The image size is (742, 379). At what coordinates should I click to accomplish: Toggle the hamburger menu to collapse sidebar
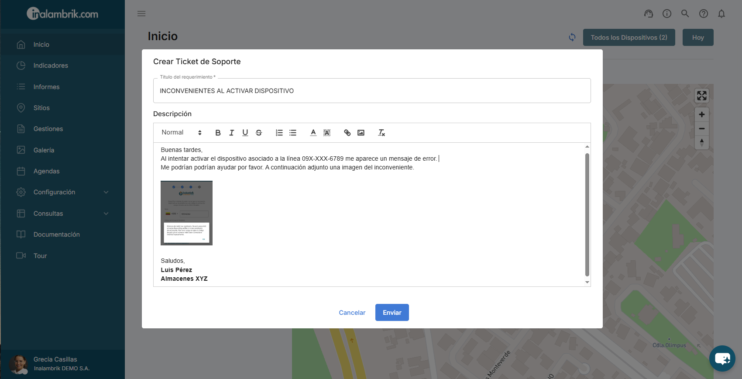pyautogui.click(x=141, y=14)
